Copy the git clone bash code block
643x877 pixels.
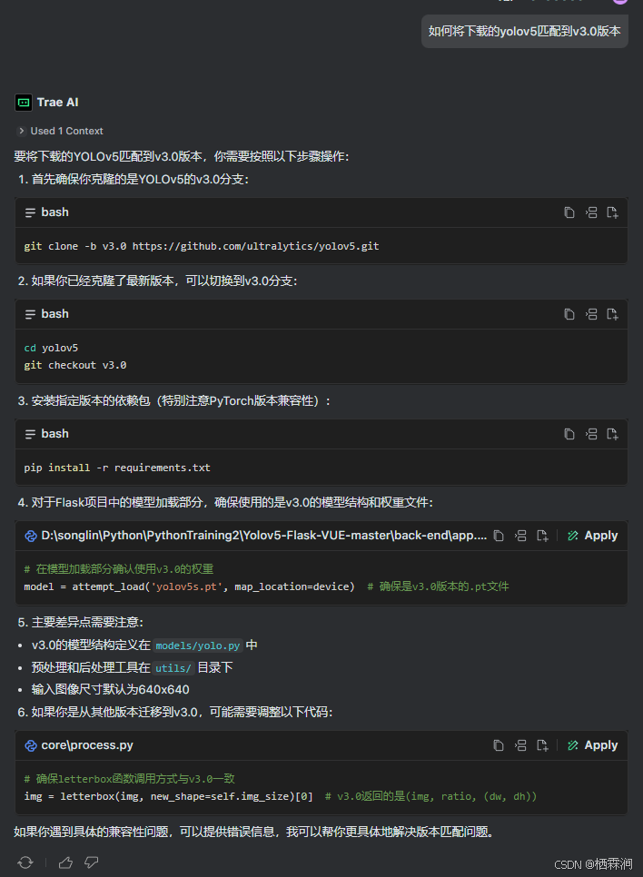[569, 212]
